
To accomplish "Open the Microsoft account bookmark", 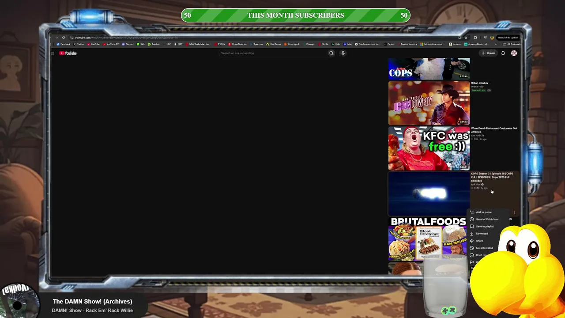I will (x=433, y=44).
